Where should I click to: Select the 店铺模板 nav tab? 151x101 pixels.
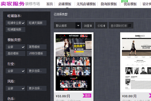65,4
